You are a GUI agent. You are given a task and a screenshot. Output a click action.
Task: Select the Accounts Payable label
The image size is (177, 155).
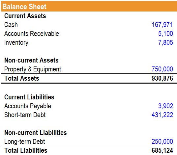28,106
